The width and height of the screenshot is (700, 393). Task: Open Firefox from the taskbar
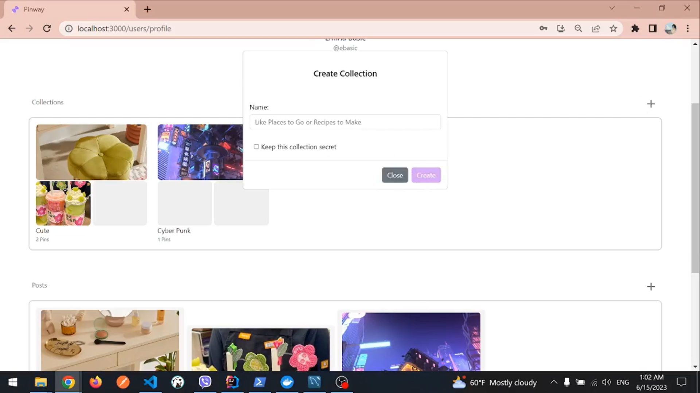(96, 382)
